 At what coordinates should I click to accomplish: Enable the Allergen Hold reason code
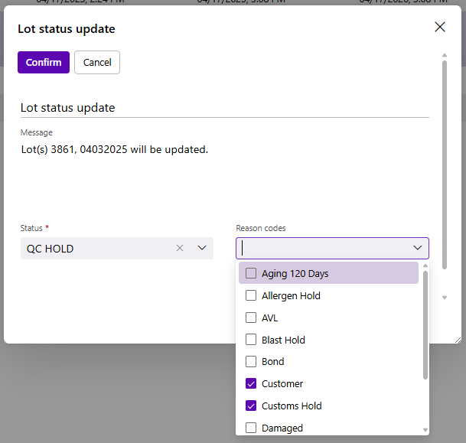[x=251, y=295]
